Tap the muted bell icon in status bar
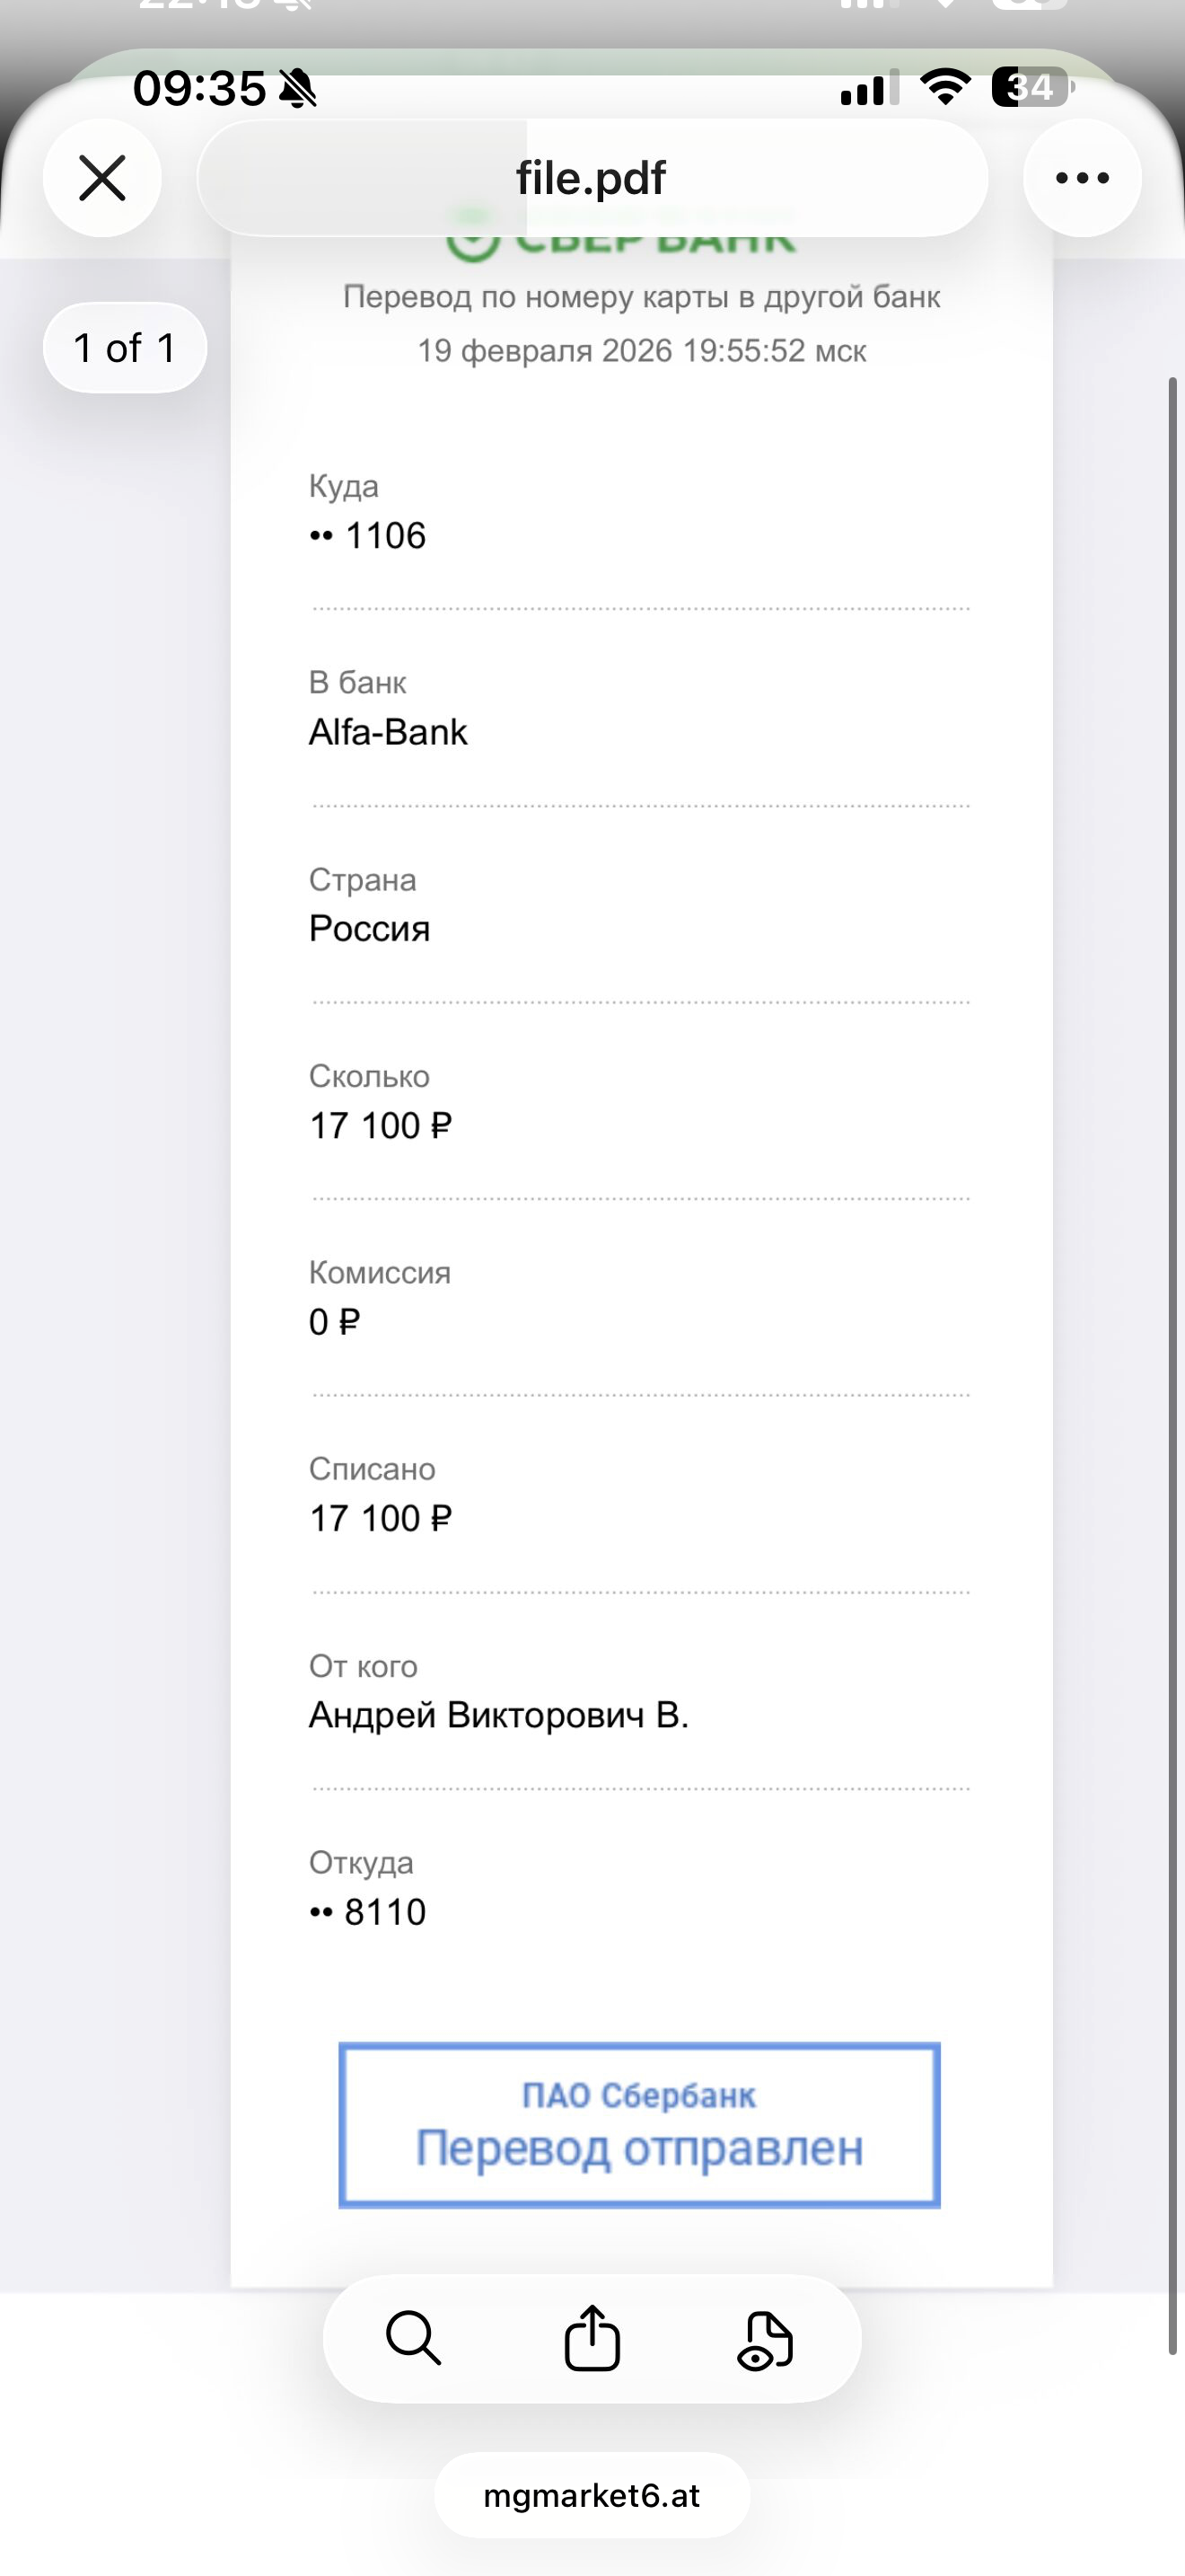The image size is (1185, 2576). click(298, 89)
